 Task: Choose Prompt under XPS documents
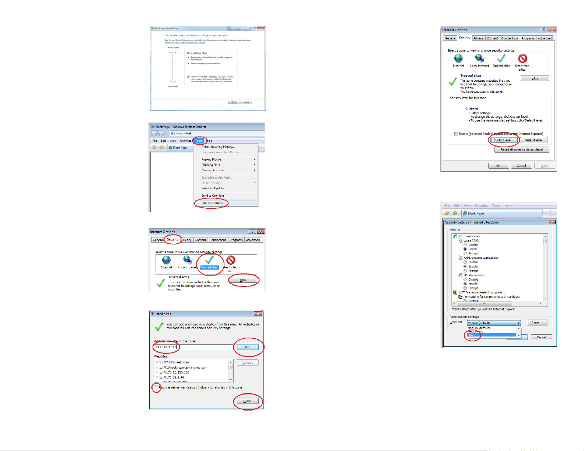[465, 288]
